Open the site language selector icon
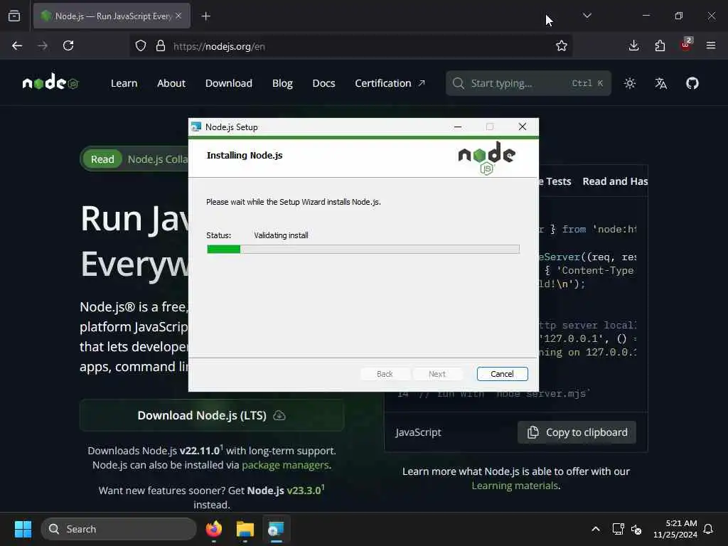The height and width of the screenshot is (546, 728). pos(660,83)
